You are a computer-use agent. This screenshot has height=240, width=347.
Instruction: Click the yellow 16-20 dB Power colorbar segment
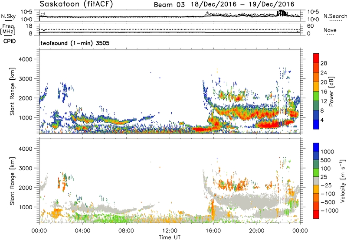pyautogui.click(x=316, y=87)
